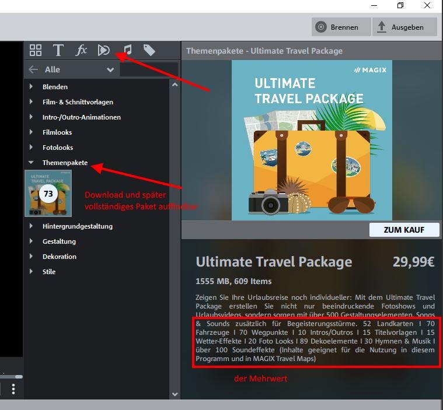The image size is (443, 410).
Task: Click the Brennen disc button
Action: click(341, 27)
